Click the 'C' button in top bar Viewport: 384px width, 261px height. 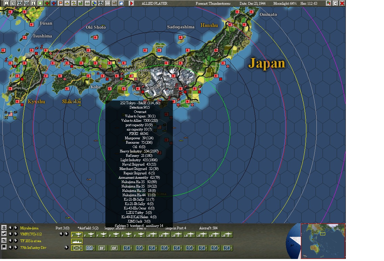point(335,3)
